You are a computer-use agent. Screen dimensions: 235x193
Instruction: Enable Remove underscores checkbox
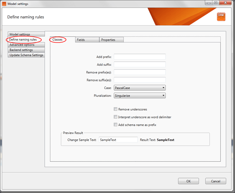tap(115, 109)
